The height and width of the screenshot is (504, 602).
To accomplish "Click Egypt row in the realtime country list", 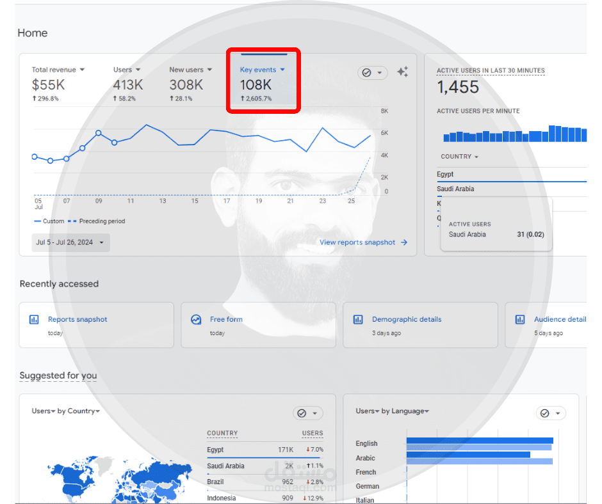I will 512,174.
